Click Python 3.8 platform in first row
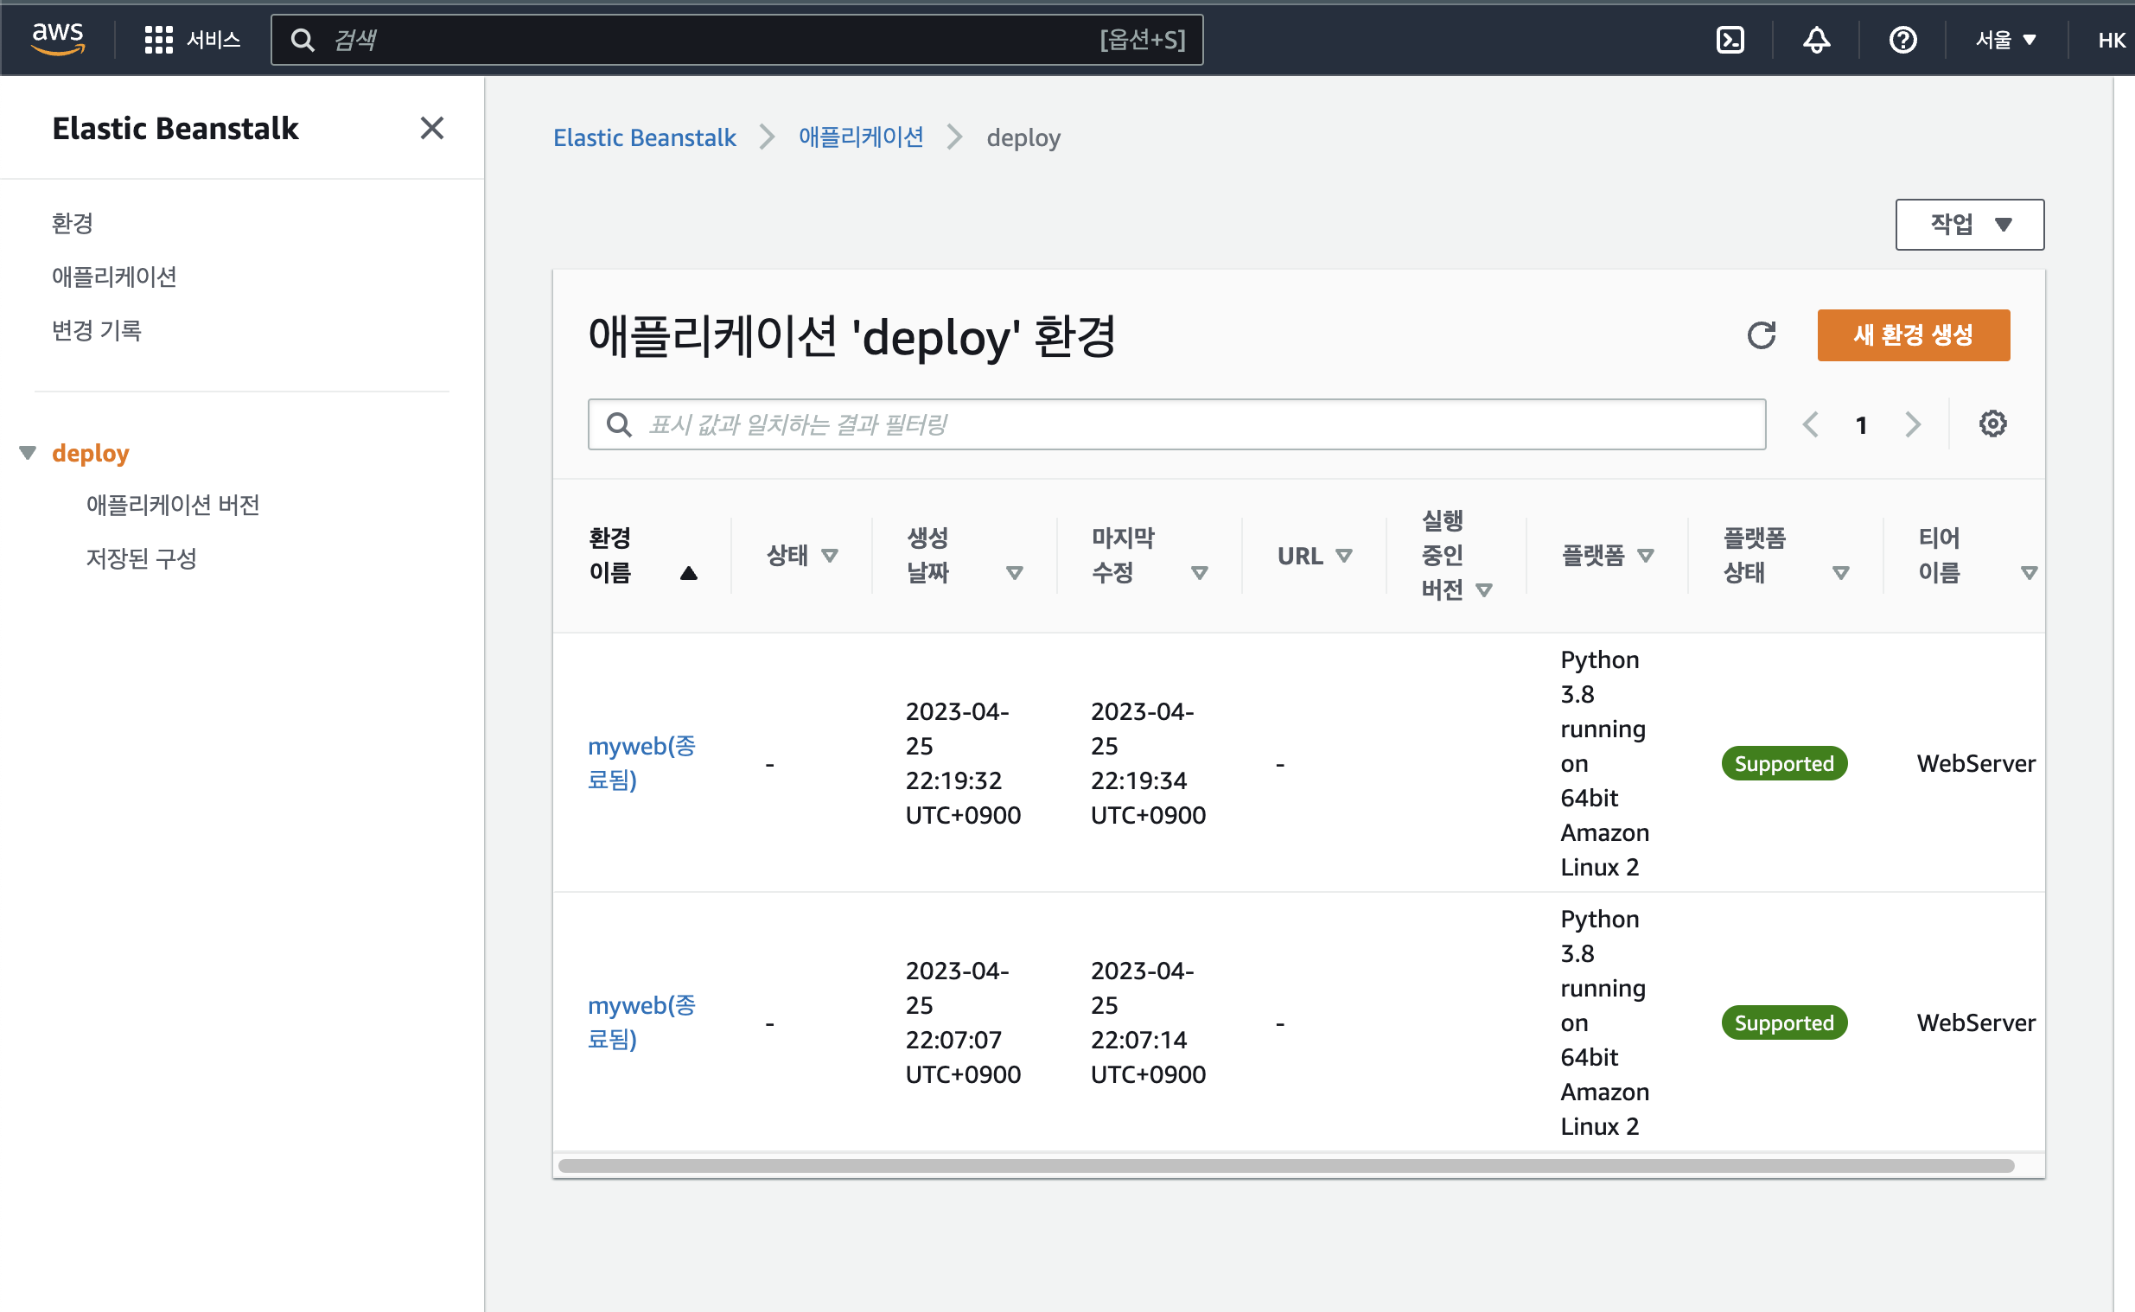Viewport: 2135px width, 1312px height. tap(1604, 763)
